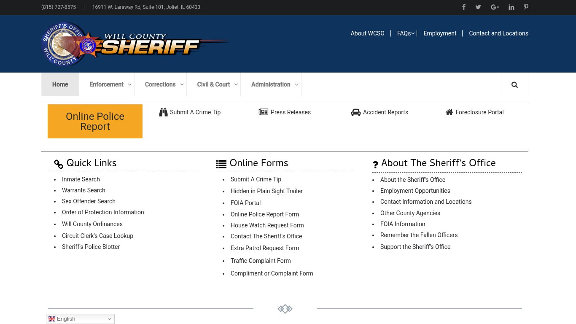The width and height of the screenshot is (576, 324).
Task: Open About WCSO in top menu
Action: pyautogui.click(x=368, y=33)
